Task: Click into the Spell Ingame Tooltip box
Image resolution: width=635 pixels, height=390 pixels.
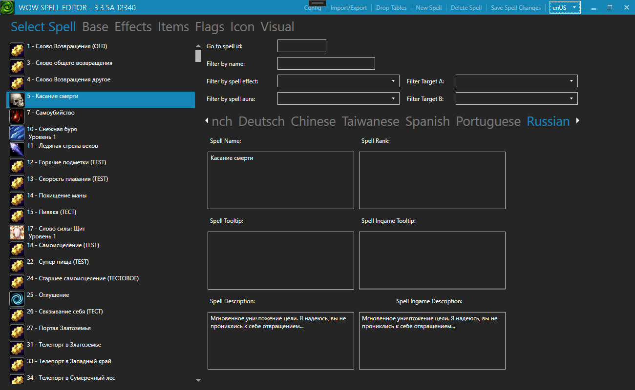Action: [432, 260]
